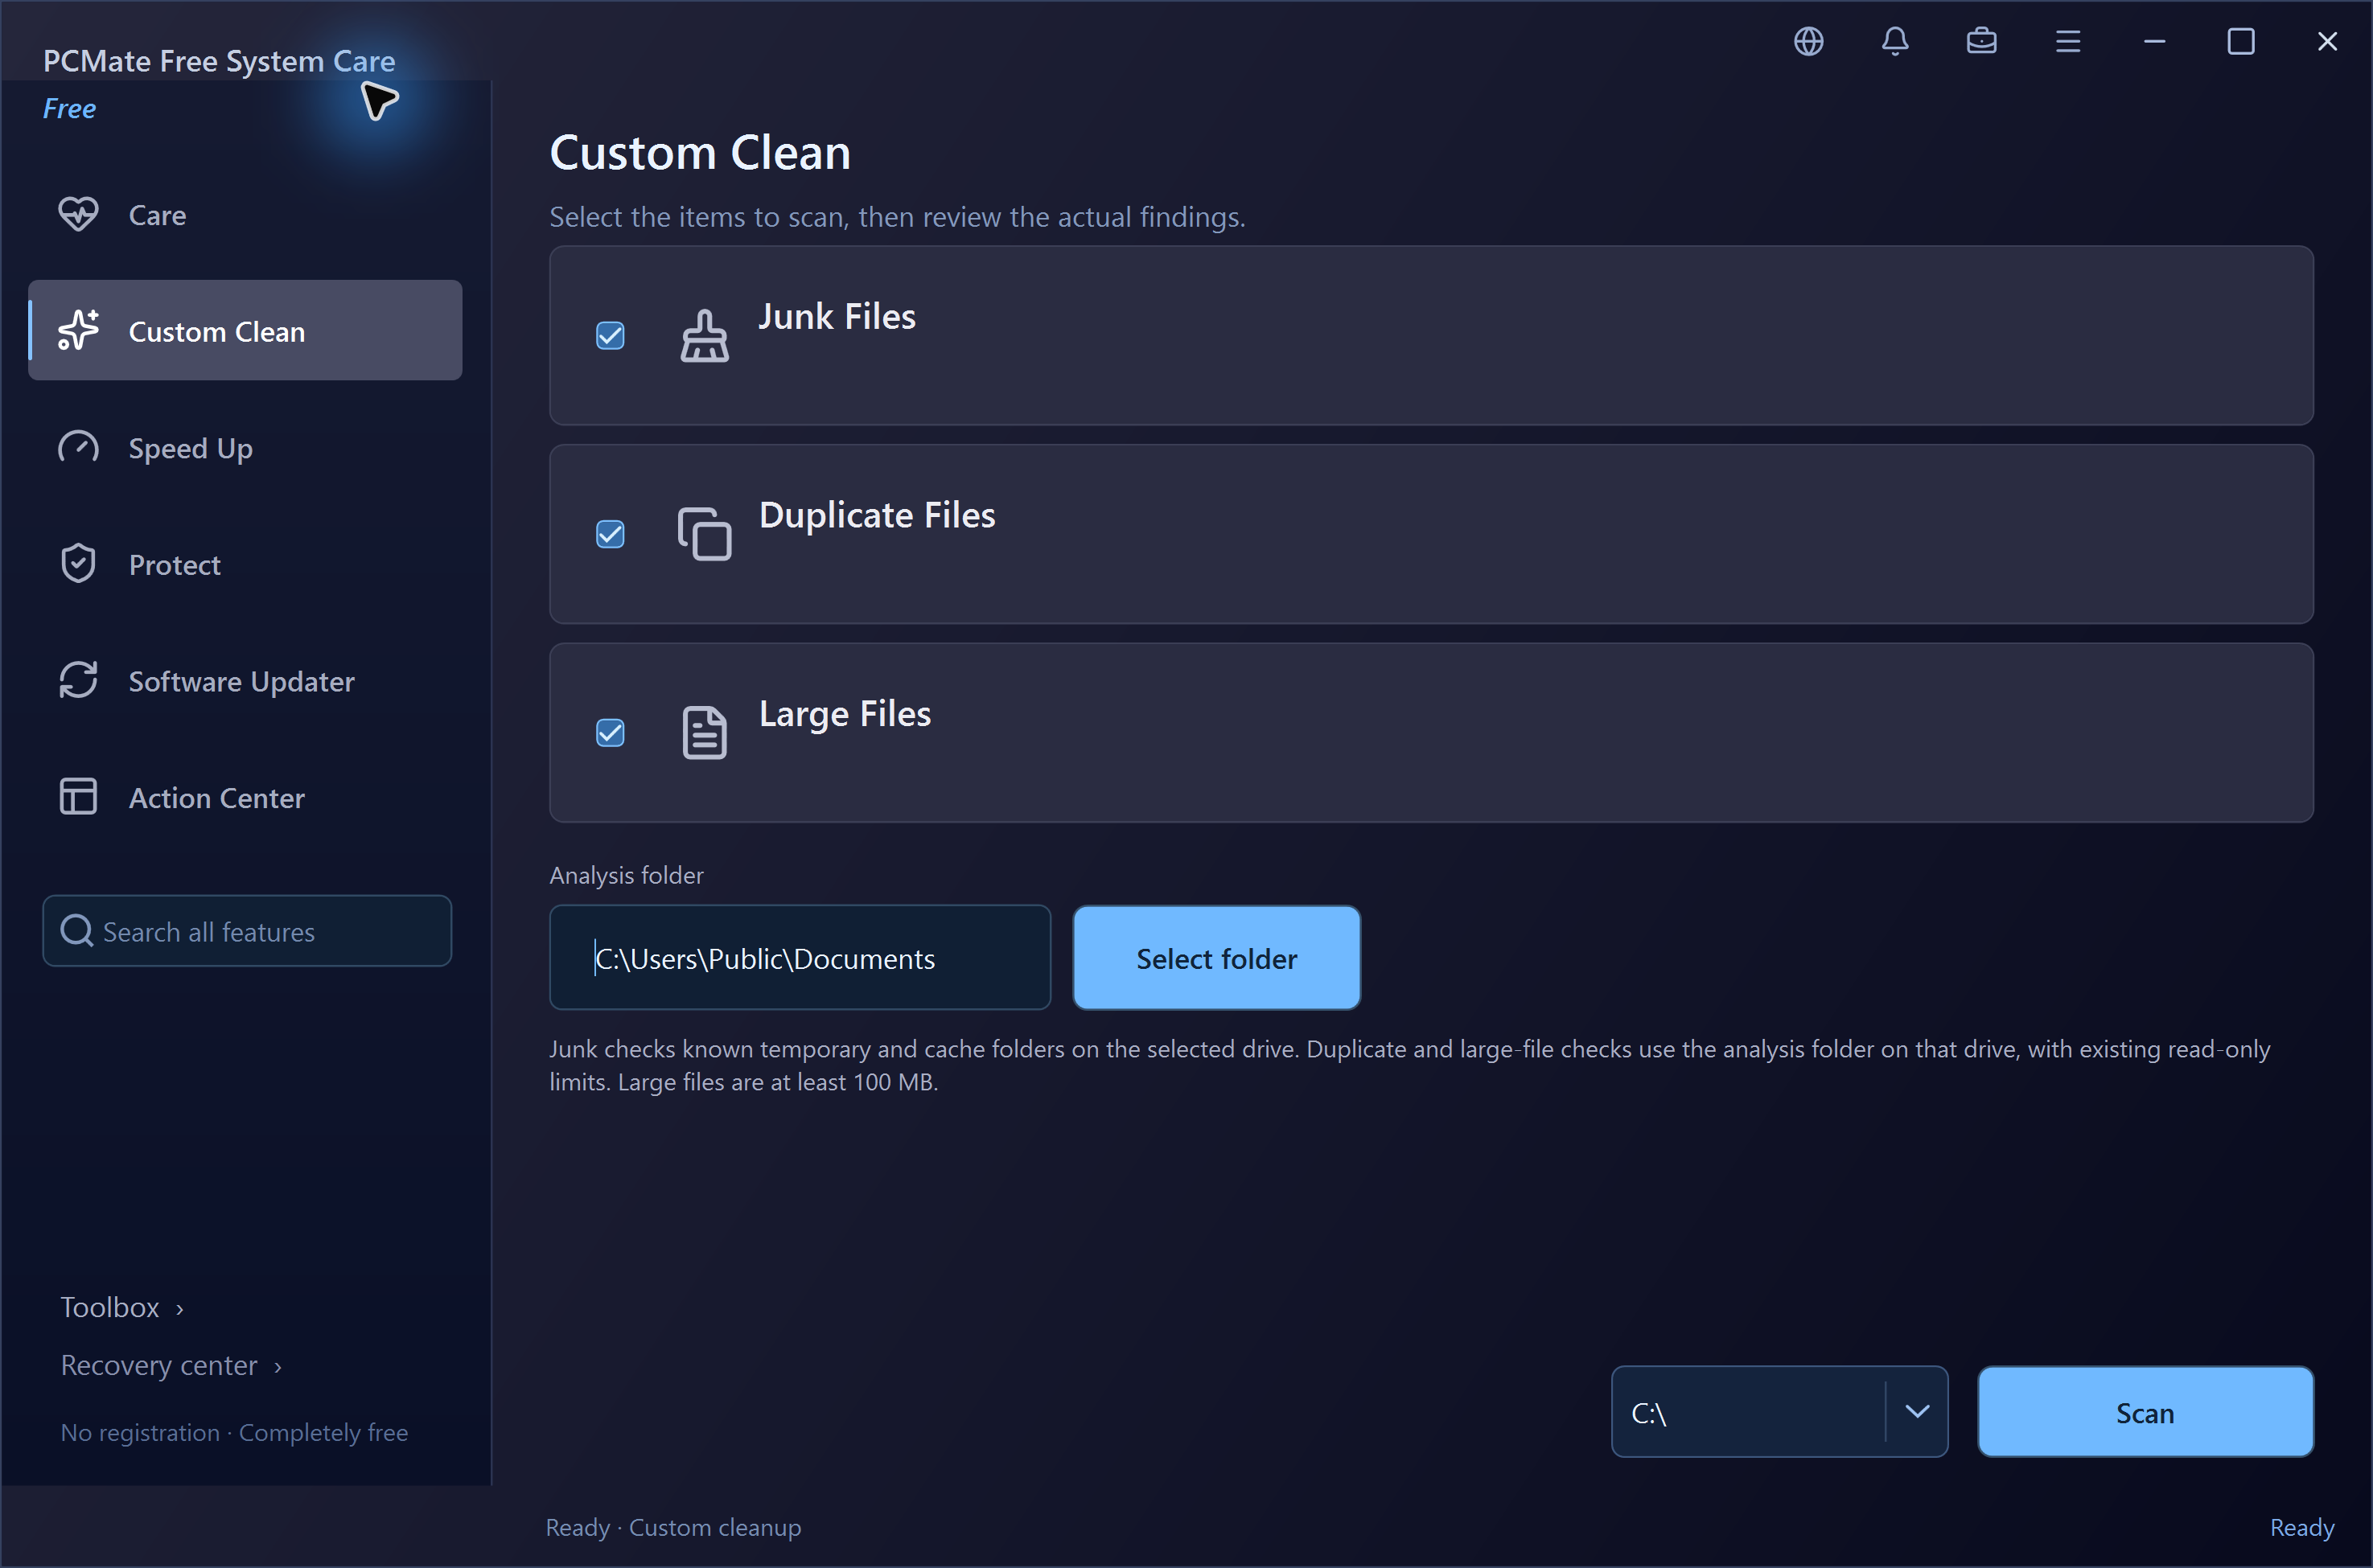2373x1568 pixels.
Task: Click the 'Free' edition label
Action: pyautogui.click(x=69, y=108)
